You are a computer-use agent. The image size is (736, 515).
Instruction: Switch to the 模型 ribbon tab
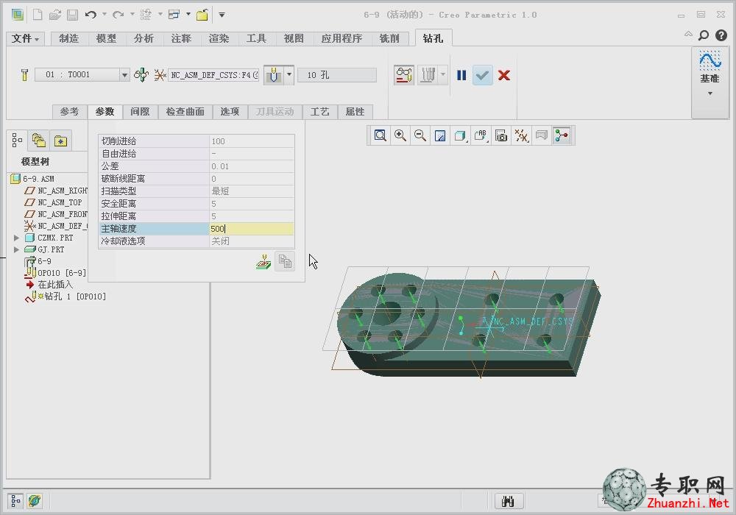106,38
